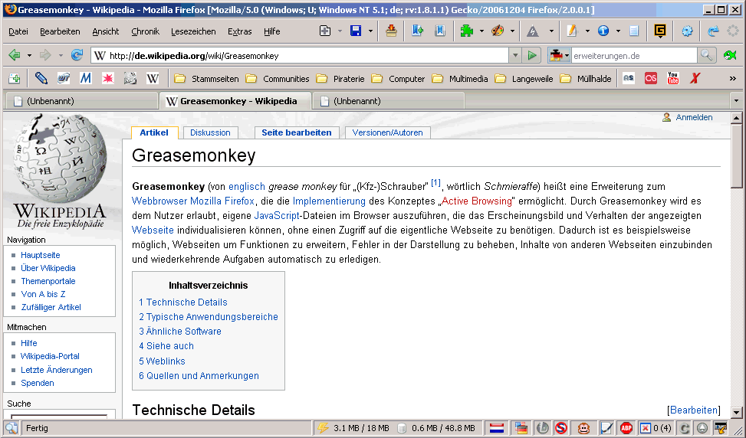Click the green fish icon beside search
This screenshot has width=746, height=438.
[x=730, y=56]
